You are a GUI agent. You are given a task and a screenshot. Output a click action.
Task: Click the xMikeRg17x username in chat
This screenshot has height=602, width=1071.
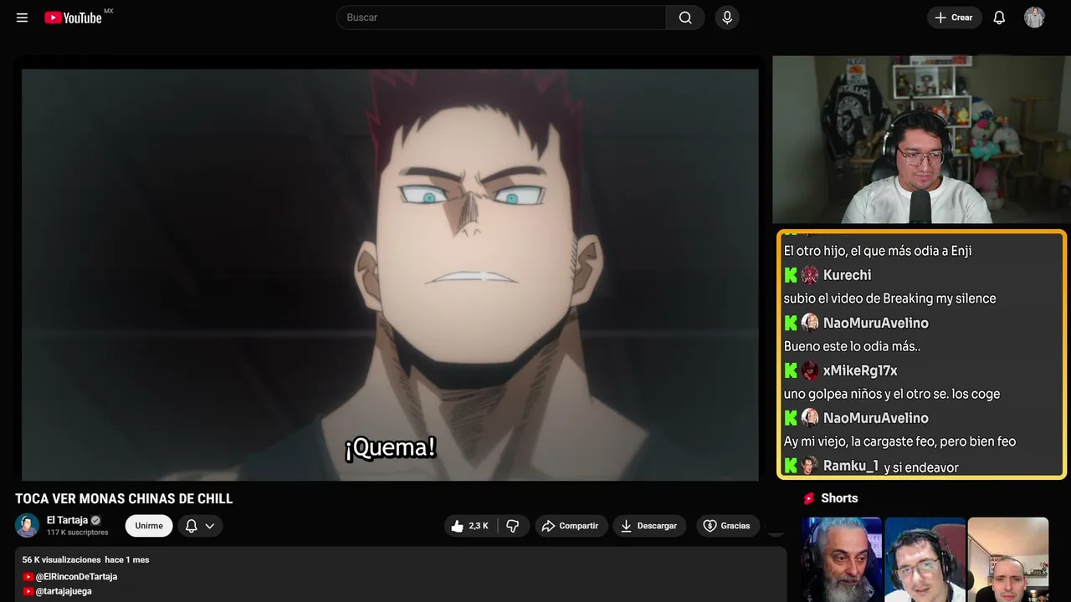click(860, 370)
